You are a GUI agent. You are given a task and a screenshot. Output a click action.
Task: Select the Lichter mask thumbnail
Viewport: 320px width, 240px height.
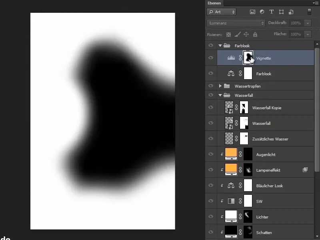pos(248,216)
